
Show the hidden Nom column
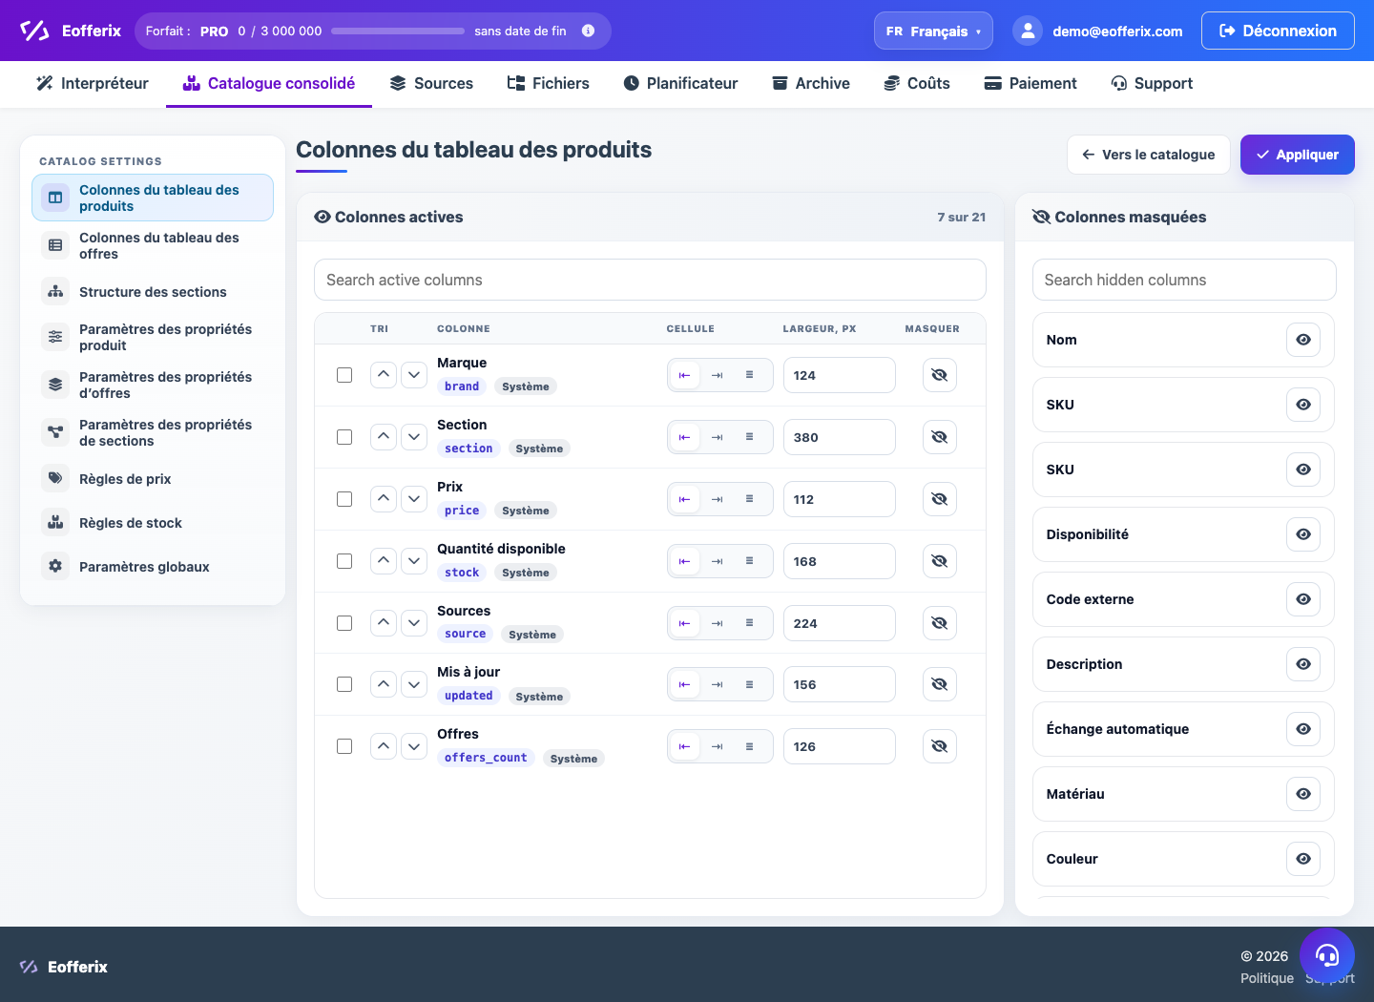[1303, 340]
